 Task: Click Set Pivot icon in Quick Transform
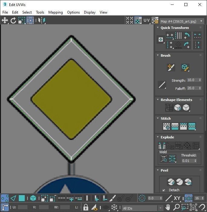pos(161,40)
